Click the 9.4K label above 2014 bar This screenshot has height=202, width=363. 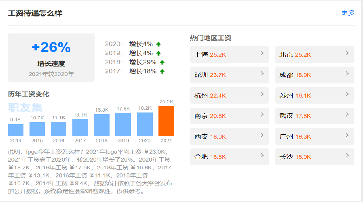coord(15,120)
